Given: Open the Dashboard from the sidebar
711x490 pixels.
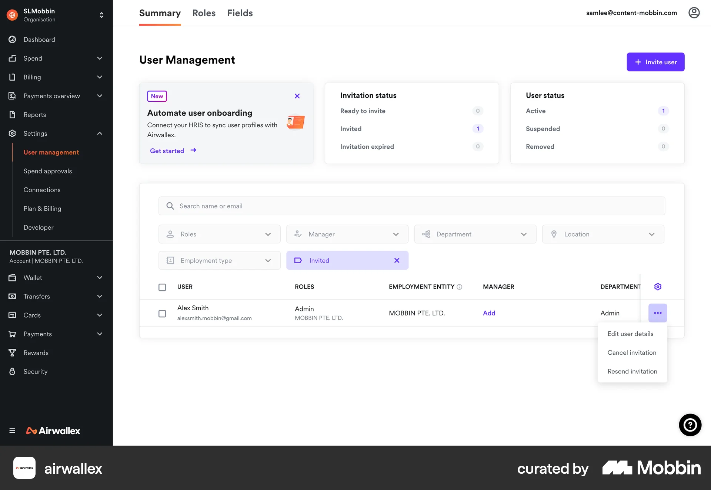Looking at the screenshot, I should 39,40.
